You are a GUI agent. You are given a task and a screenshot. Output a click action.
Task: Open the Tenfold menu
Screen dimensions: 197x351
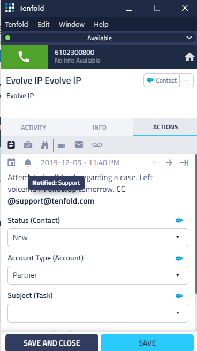(x=17, y=24)
